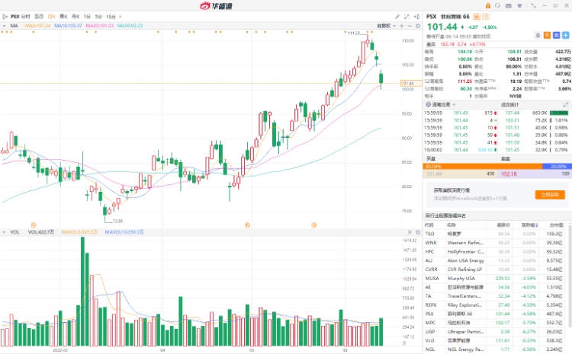Select the 5-minute chart tab
572x354 pixels.
pos(98,17)
